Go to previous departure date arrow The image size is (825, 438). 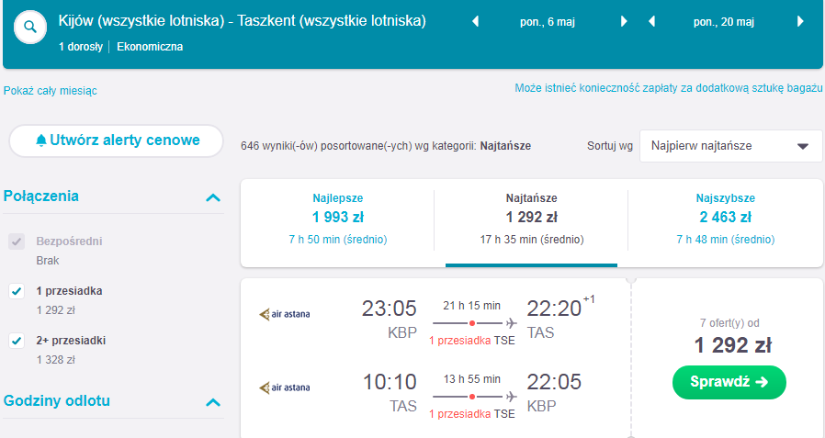476,21
